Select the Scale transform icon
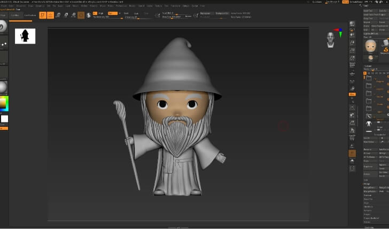This screenshot has height=229, width=389. pos(66,15)
